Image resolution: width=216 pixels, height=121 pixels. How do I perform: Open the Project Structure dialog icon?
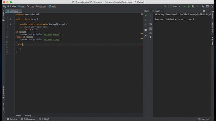click(x=203, y=6)
